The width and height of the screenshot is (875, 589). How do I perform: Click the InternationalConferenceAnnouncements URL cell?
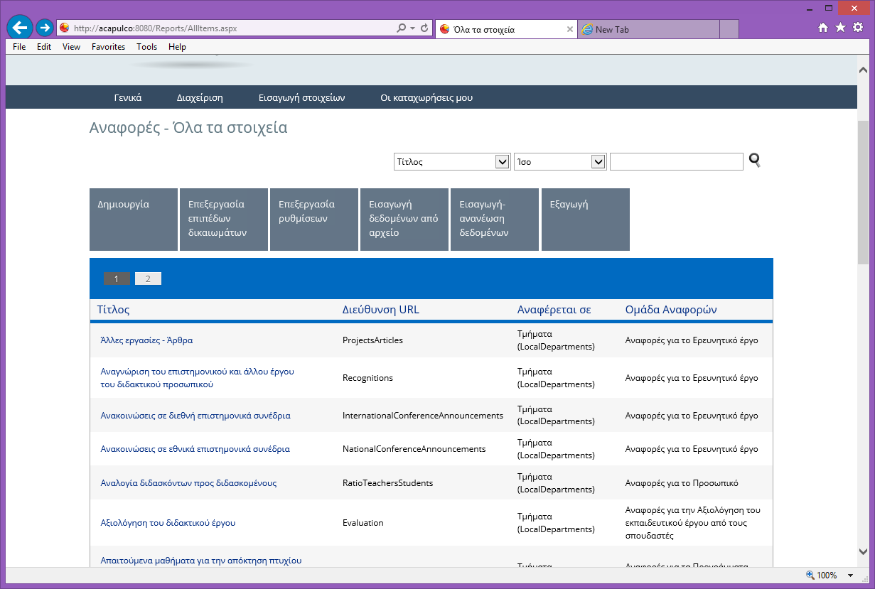coord(423,416)
